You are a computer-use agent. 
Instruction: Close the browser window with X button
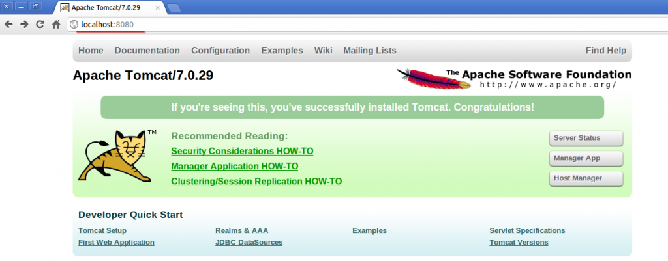click(7, 7)
